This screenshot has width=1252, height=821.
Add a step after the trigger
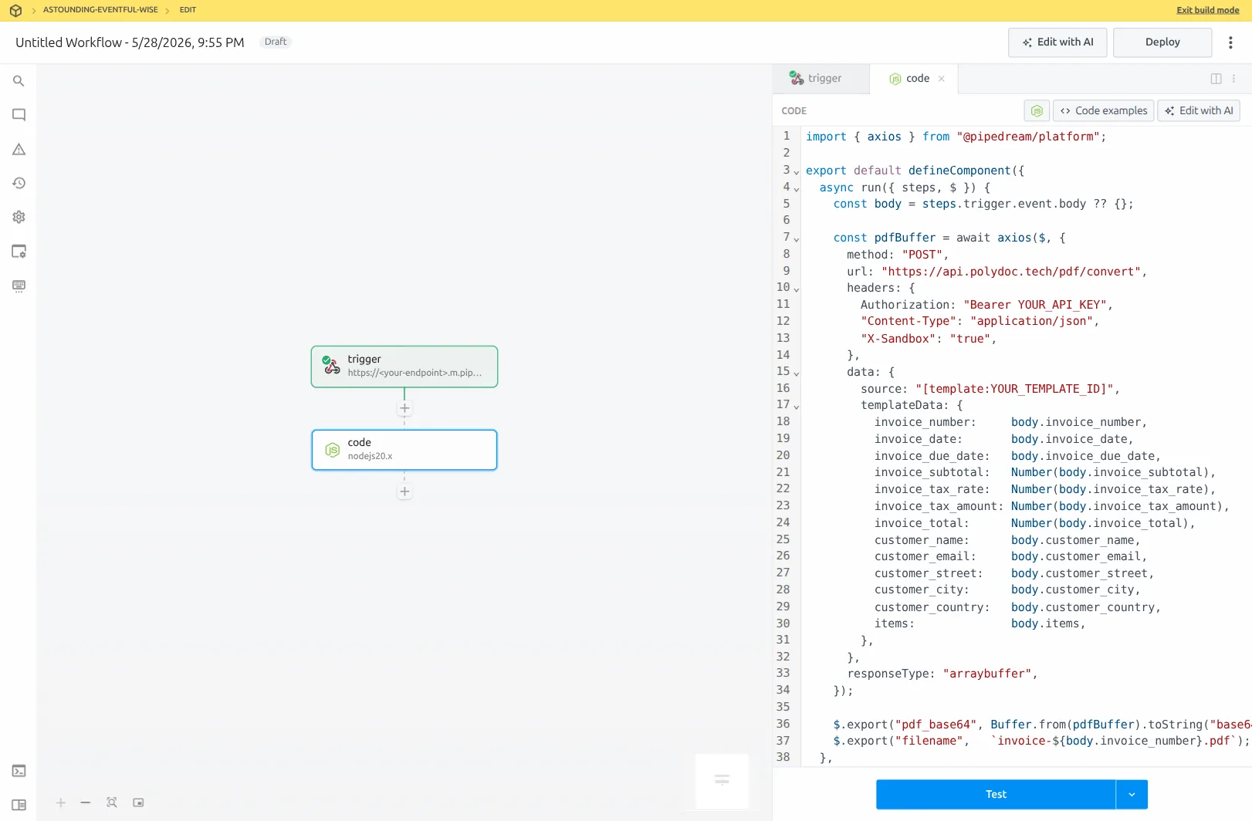pos(404,408)
